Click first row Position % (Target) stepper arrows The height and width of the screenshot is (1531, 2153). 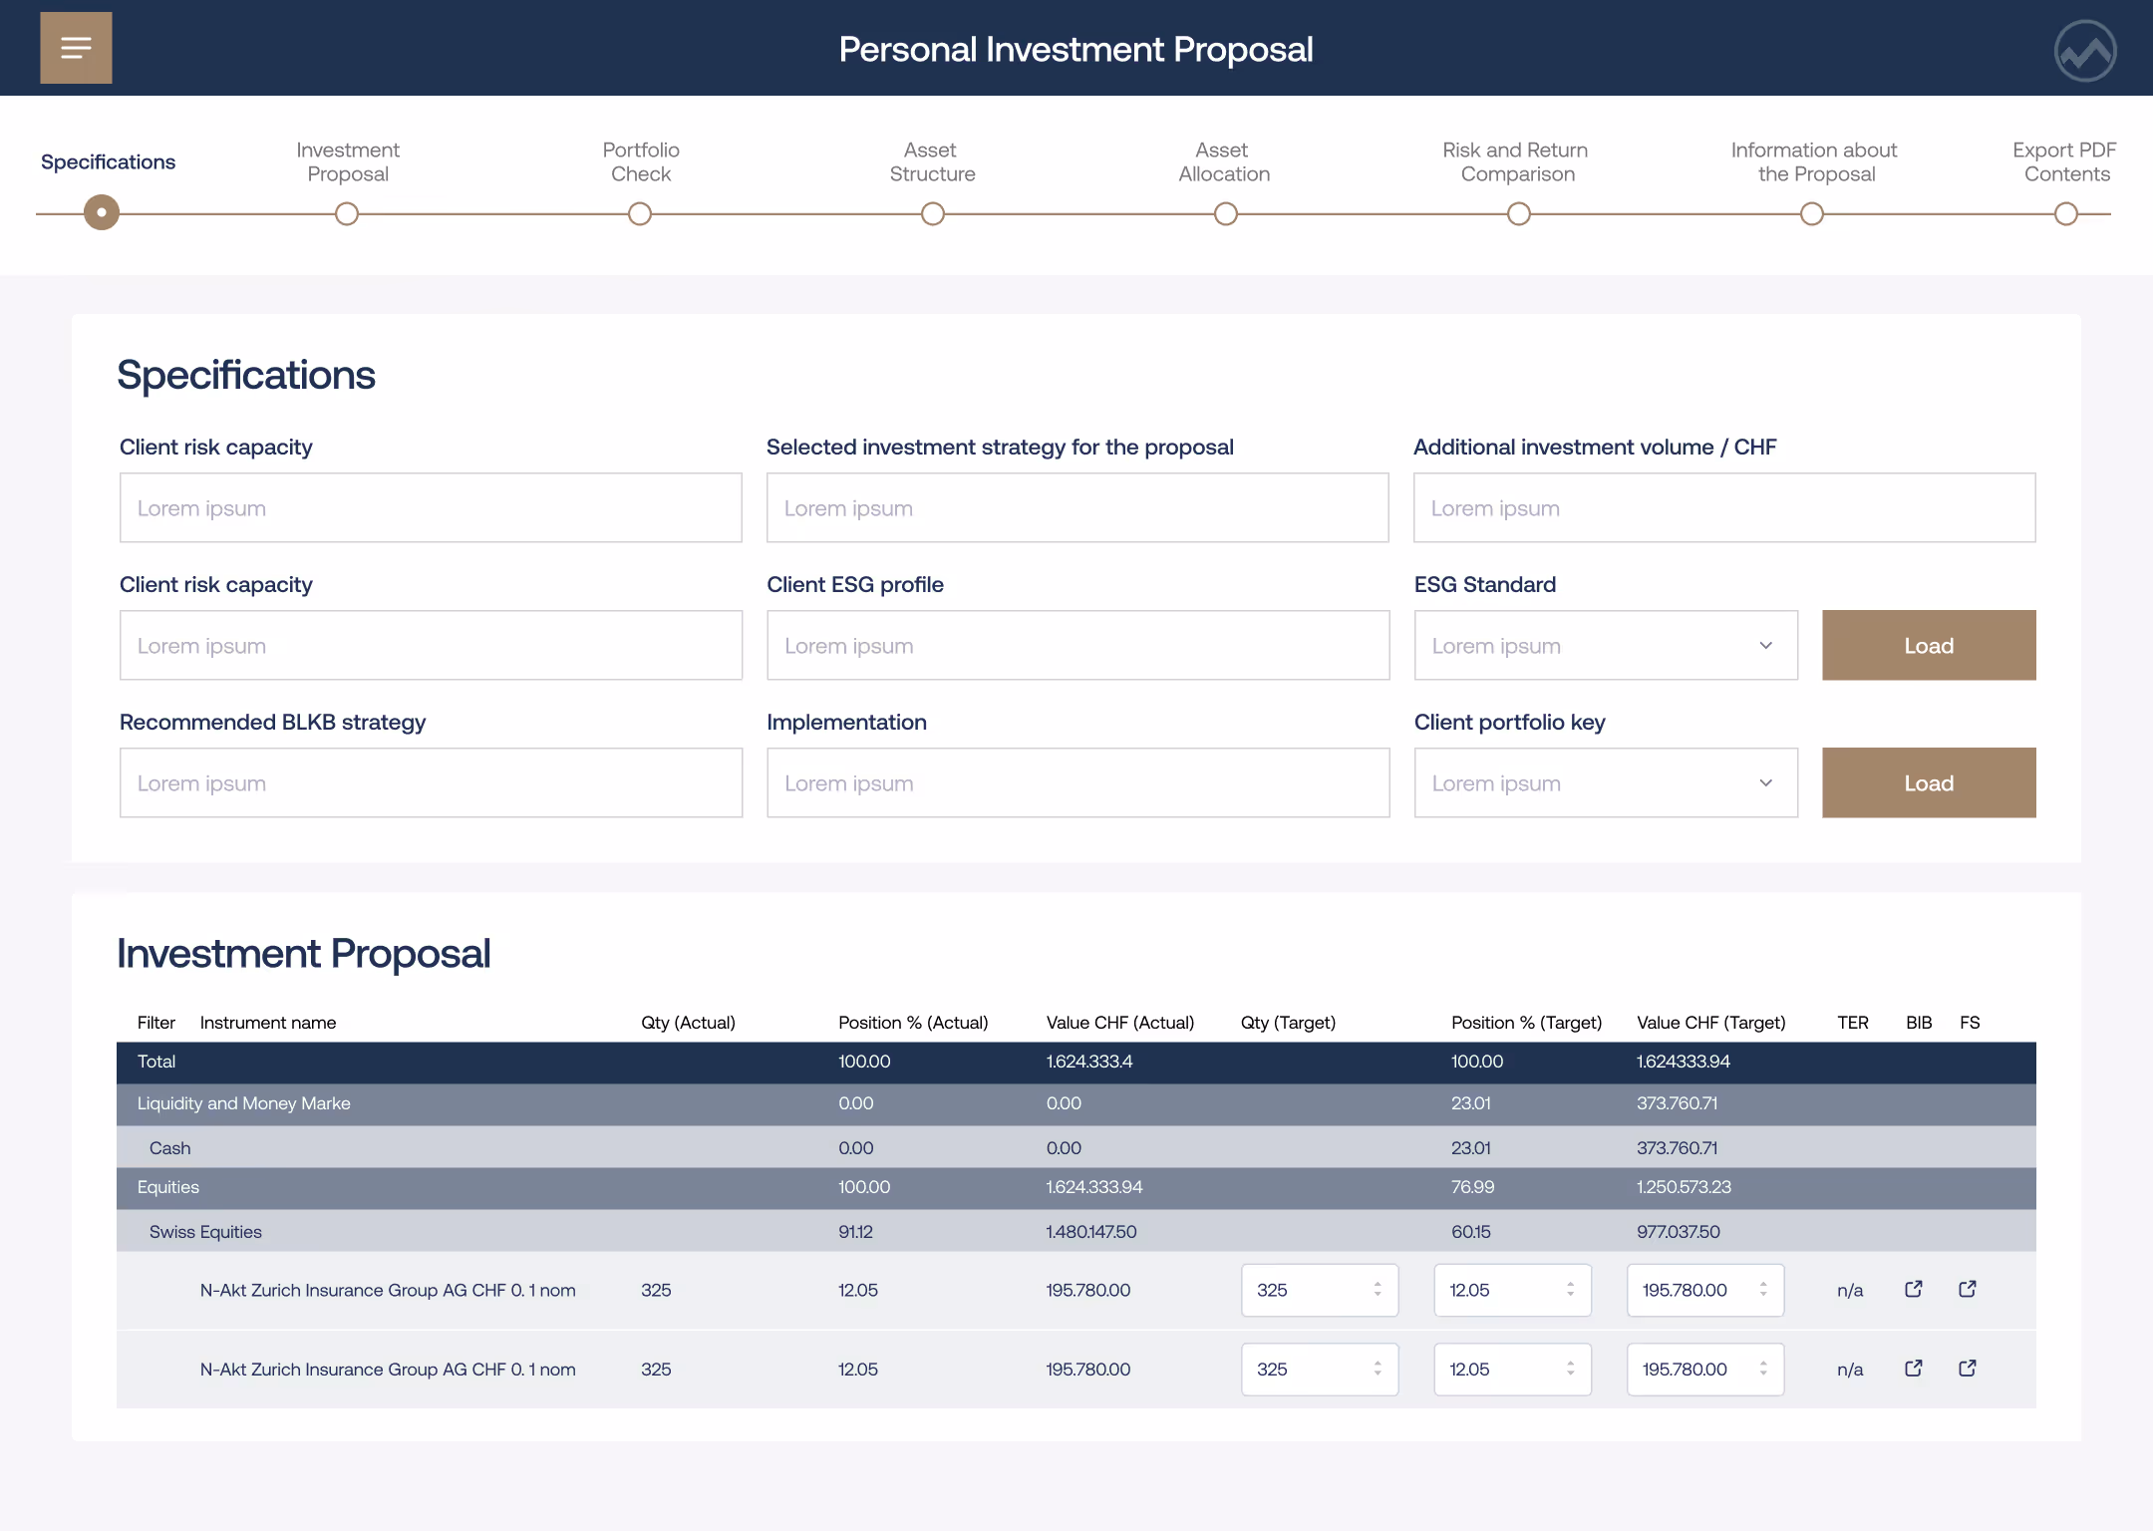(1570, 1289)
